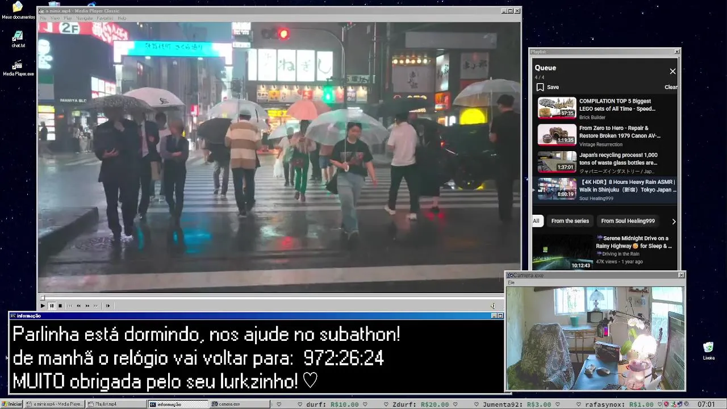
Task: Select the 'All' filter chip
Action: tap(536, 221)
